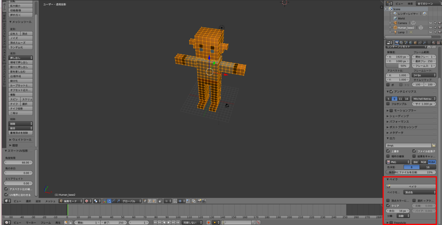Image resolution: width=442 pixels, height=225 pixels.
Task: Toggle the 上書き checkbox
Action: tap(388, 151)
